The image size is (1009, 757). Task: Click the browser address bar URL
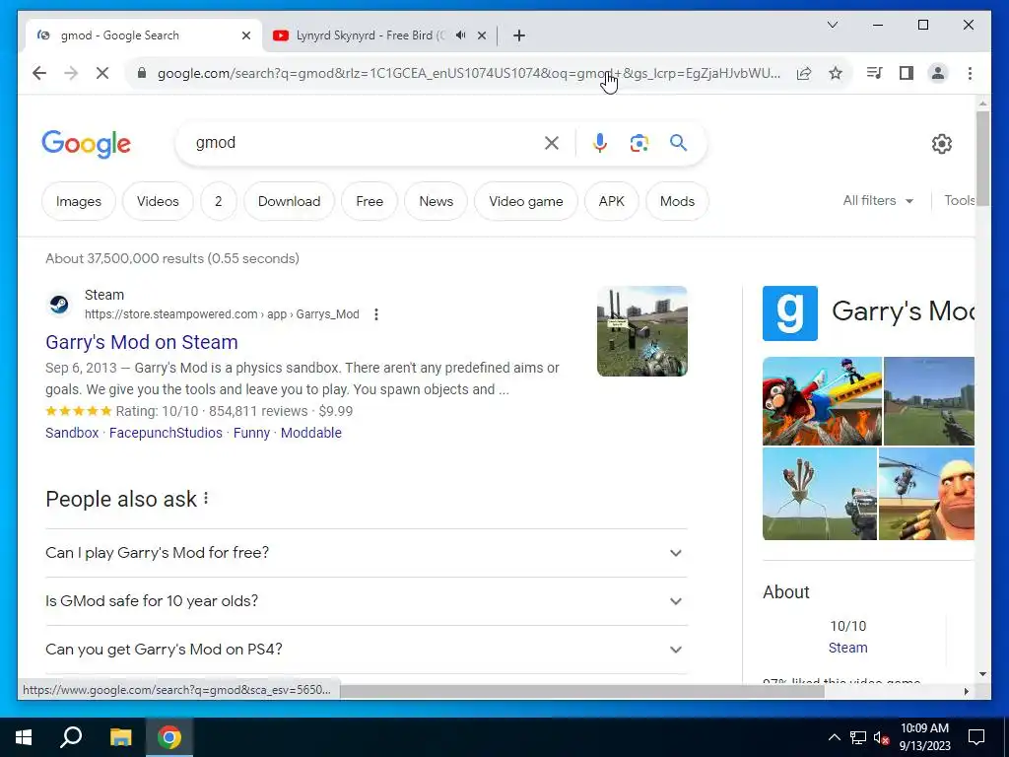click(468, 73)
